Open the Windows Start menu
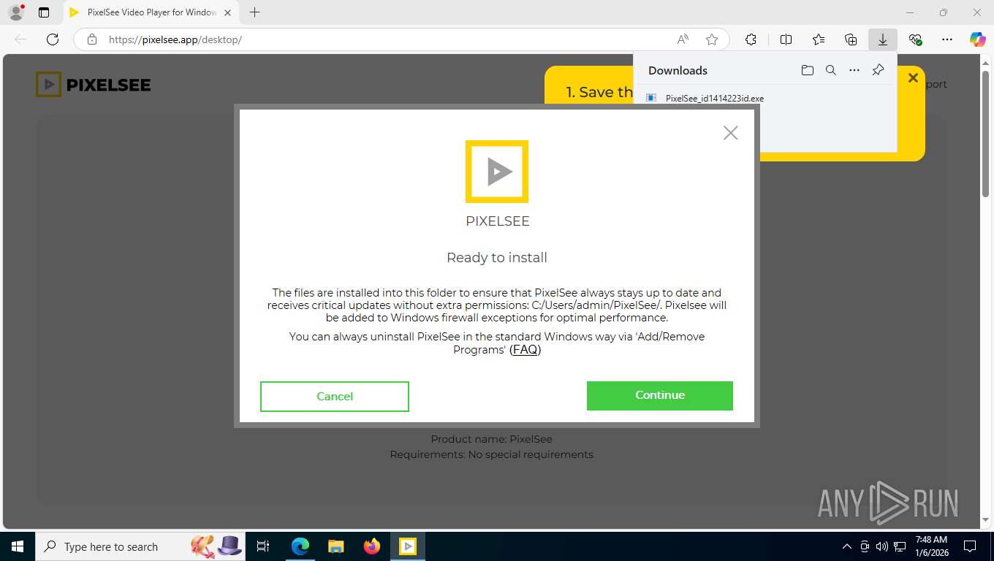 click(x=18, y=546)
